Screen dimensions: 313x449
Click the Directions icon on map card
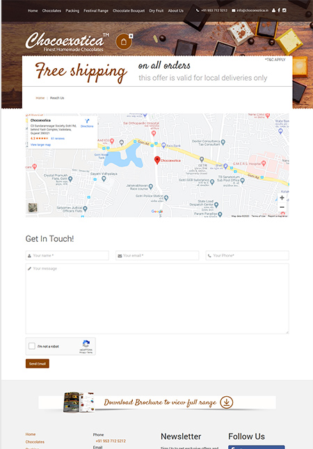click(x=87, y=122)
